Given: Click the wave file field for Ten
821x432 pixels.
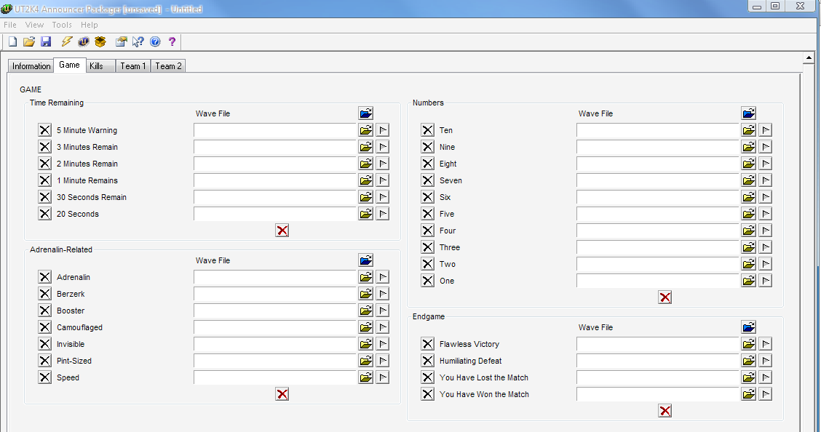Looking at the screenshot, I should (x=657, y=130).
